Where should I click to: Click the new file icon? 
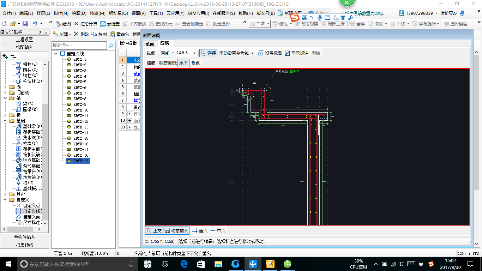pyautogui.click(x=4, y=24)
